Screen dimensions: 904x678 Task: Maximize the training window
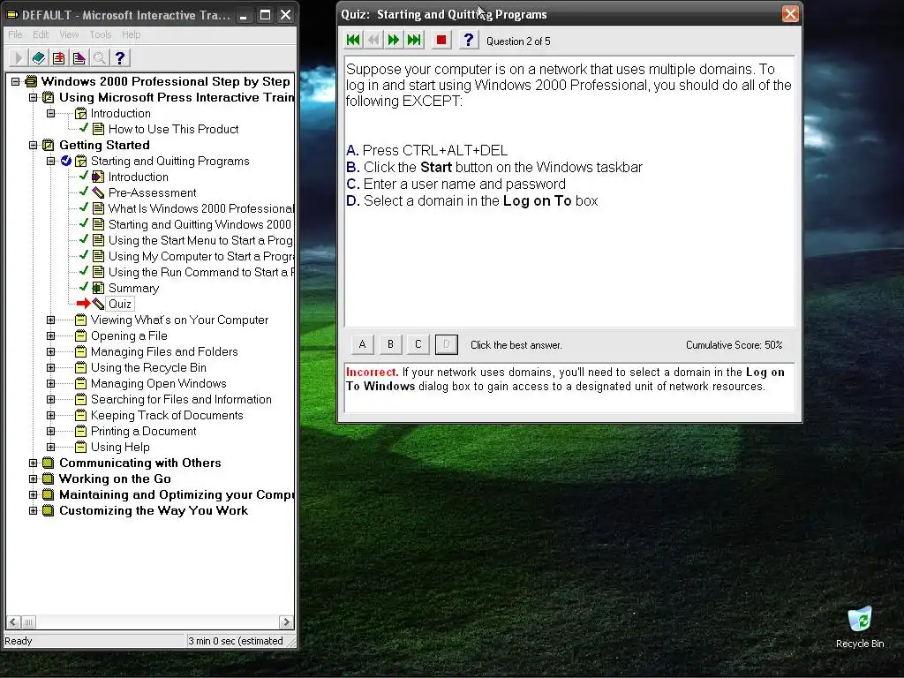point(265,15)
